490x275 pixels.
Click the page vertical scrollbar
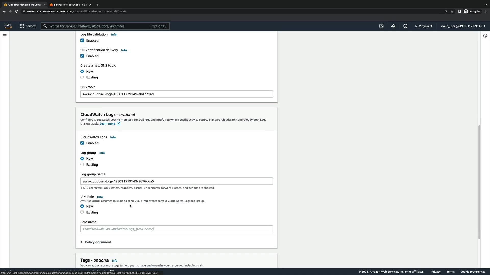click(479, 182)
